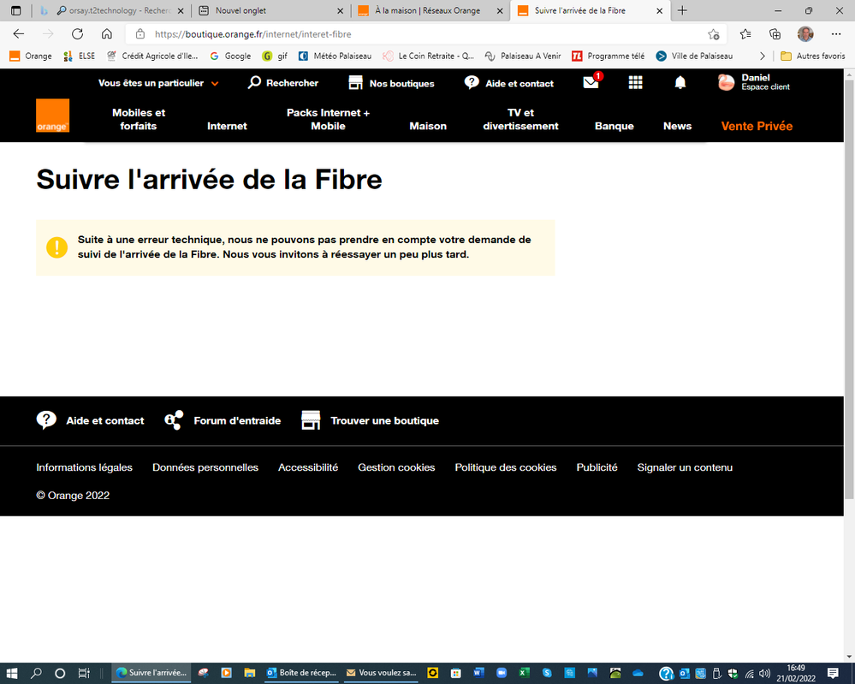Open the Windows action center notifications
The image size is (855, 684).
pos(833,673)
